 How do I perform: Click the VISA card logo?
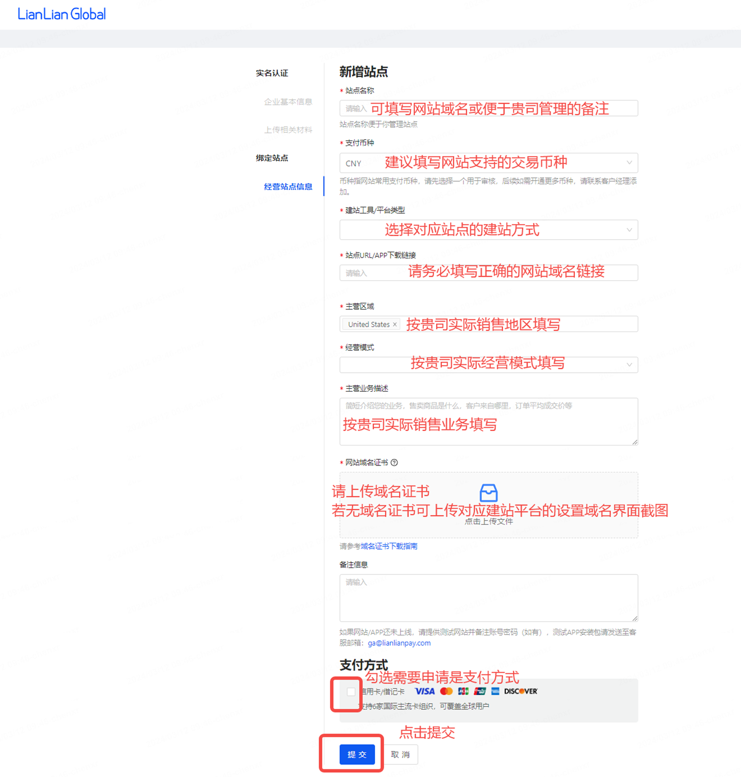[x=425, y=691]
